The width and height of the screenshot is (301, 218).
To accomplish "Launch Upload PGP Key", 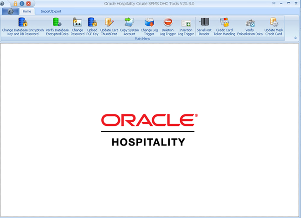I will pos(92,26).
